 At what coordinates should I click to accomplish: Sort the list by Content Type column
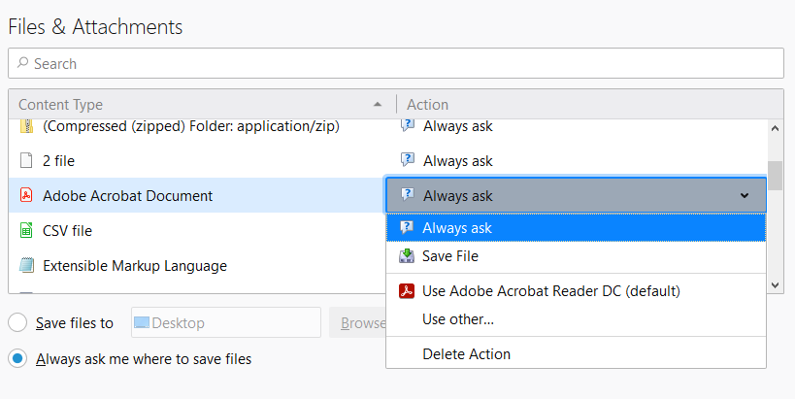(202, 105)
